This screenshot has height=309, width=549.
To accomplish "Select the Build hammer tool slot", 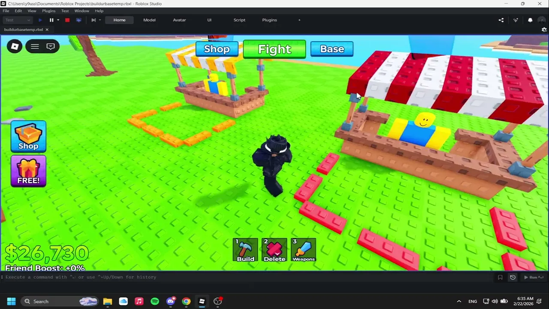I will (245, 250).
